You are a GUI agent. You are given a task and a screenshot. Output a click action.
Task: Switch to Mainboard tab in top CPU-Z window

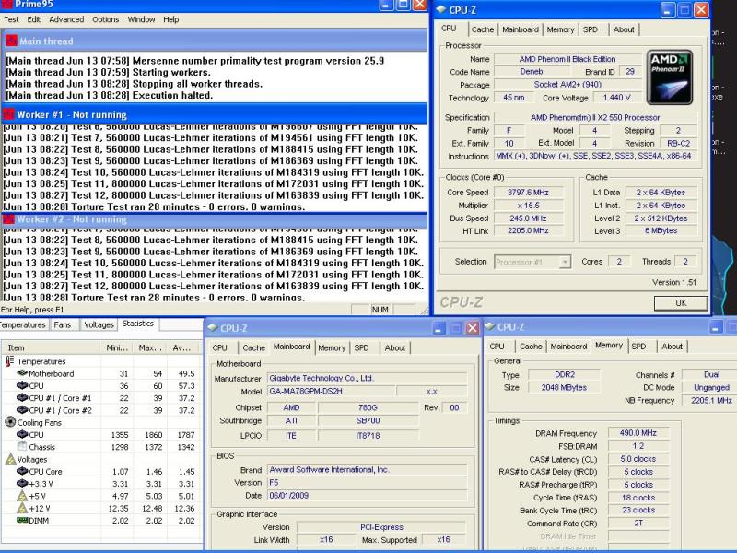521,29
